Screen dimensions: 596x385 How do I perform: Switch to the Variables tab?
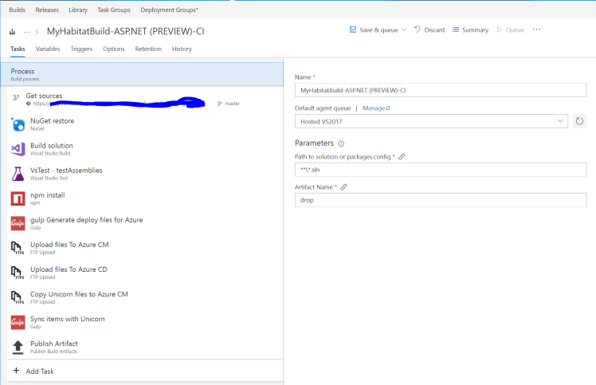tap(48, 49)
